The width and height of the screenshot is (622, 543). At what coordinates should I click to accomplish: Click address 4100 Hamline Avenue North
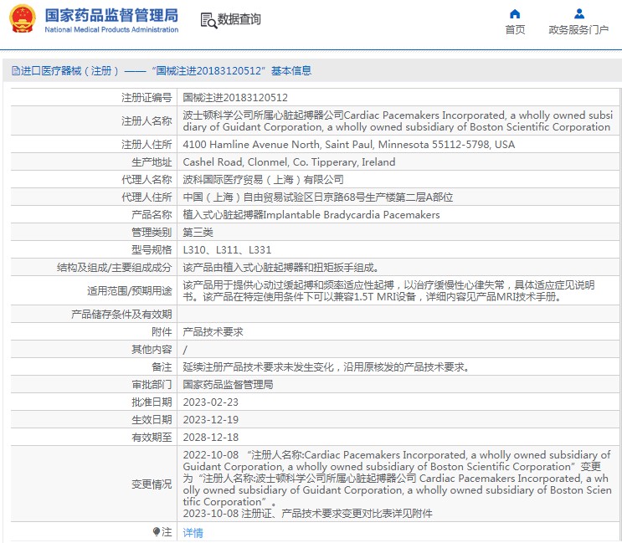349,144
